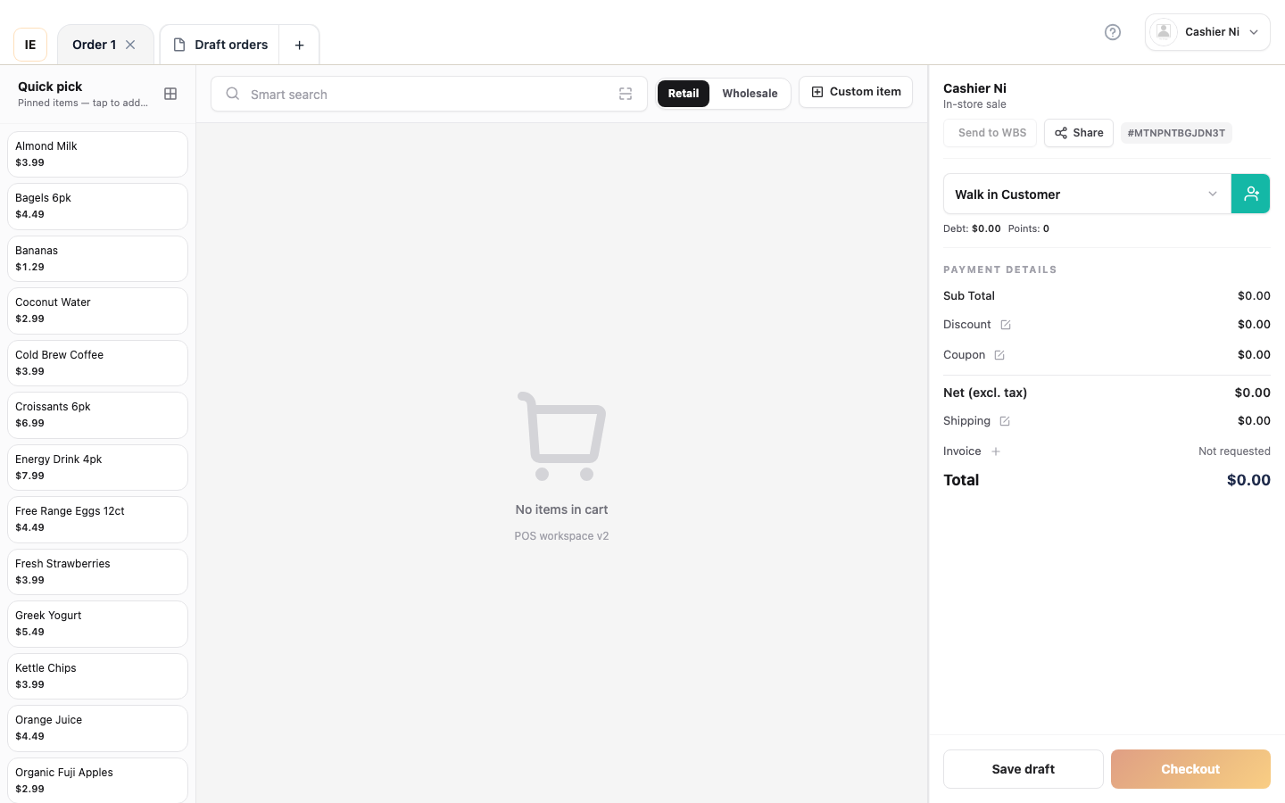Focus the Smart search field
Viewport: 1285px width, 803px height.
[429, 94]
